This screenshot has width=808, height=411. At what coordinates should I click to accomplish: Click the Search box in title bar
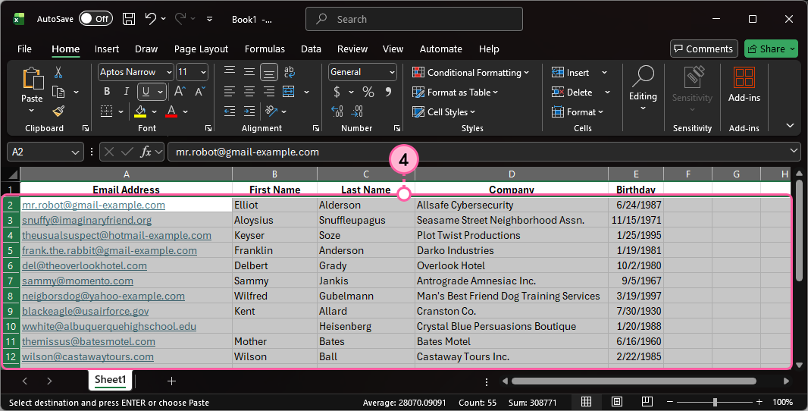pyautogui.click(x=415, y=19)
